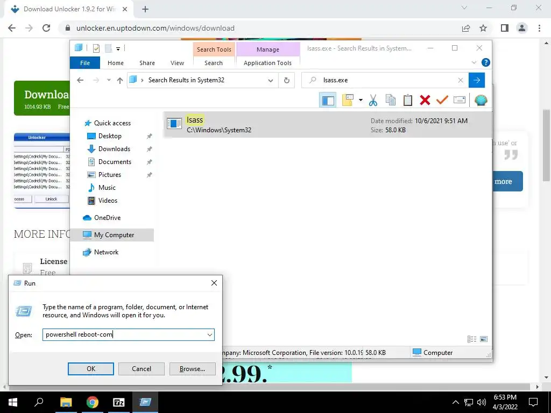This screenshot has width=551, height=413.
Task: Show hidden system tray icons
Action: pos(455,402)
